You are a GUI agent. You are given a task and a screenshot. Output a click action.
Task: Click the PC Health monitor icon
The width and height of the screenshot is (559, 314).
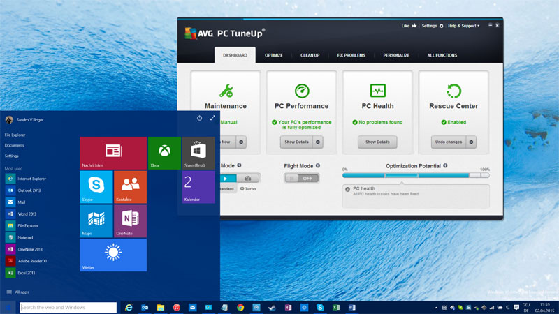pyautogui.click(x=377, y=91)
